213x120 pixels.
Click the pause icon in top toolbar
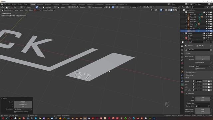[x=113, y=7]
